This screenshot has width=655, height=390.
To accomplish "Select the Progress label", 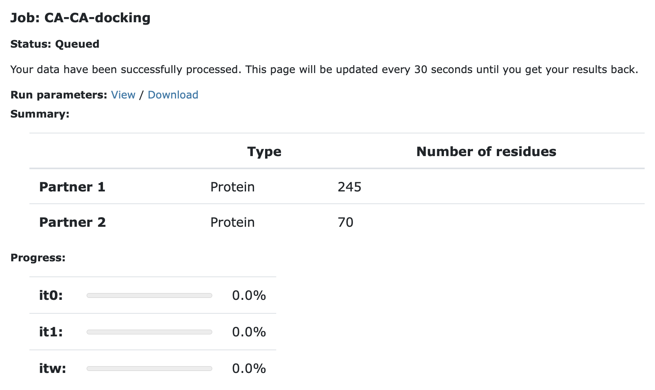I will (38, 258).
